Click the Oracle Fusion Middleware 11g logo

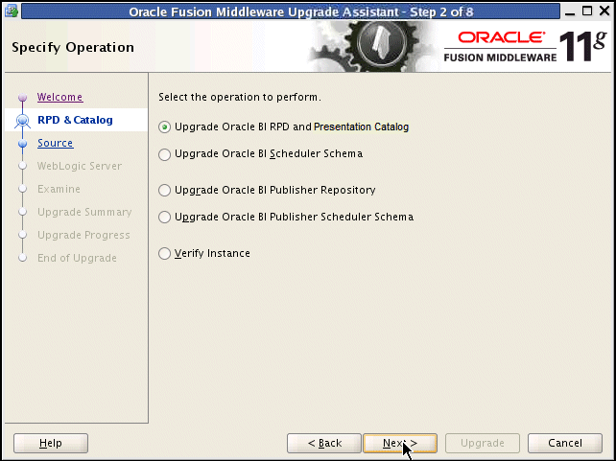pos(526,46)
